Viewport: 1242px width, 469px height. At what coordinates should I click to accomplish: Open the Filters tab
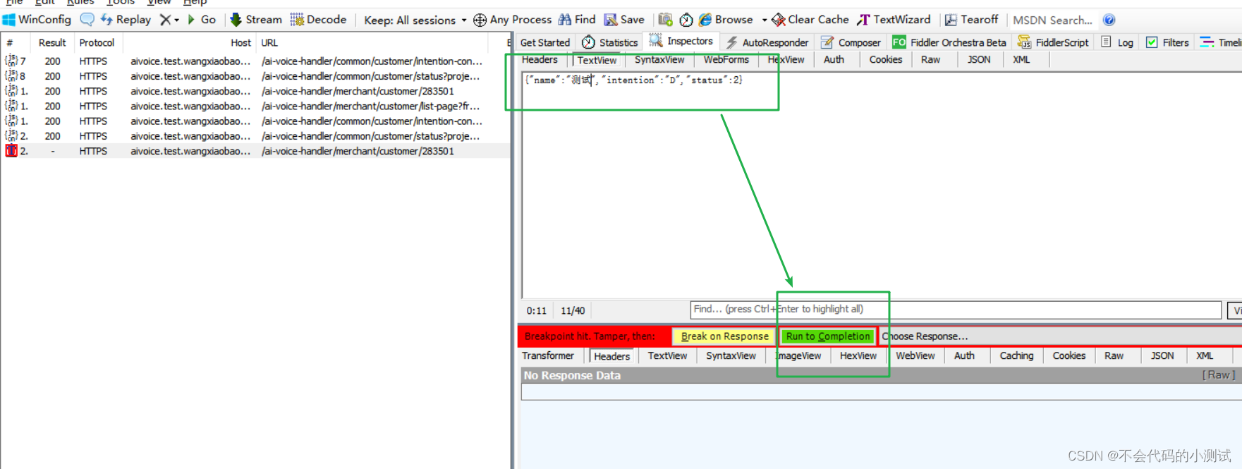1168,42
